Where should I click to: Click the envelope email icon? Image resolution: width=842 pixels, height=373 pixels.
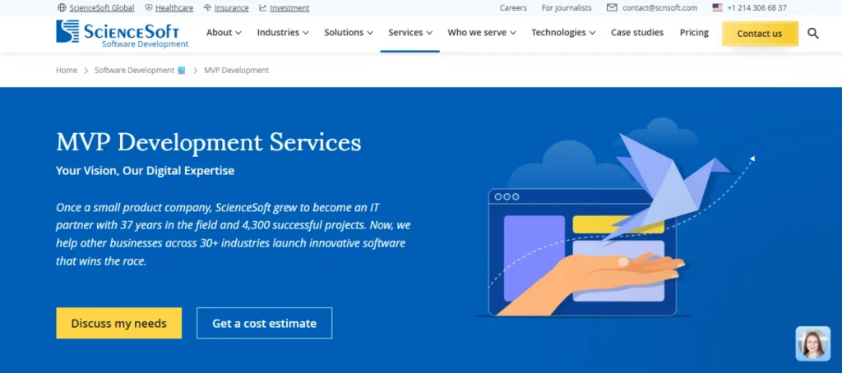(x=612, y=7)
